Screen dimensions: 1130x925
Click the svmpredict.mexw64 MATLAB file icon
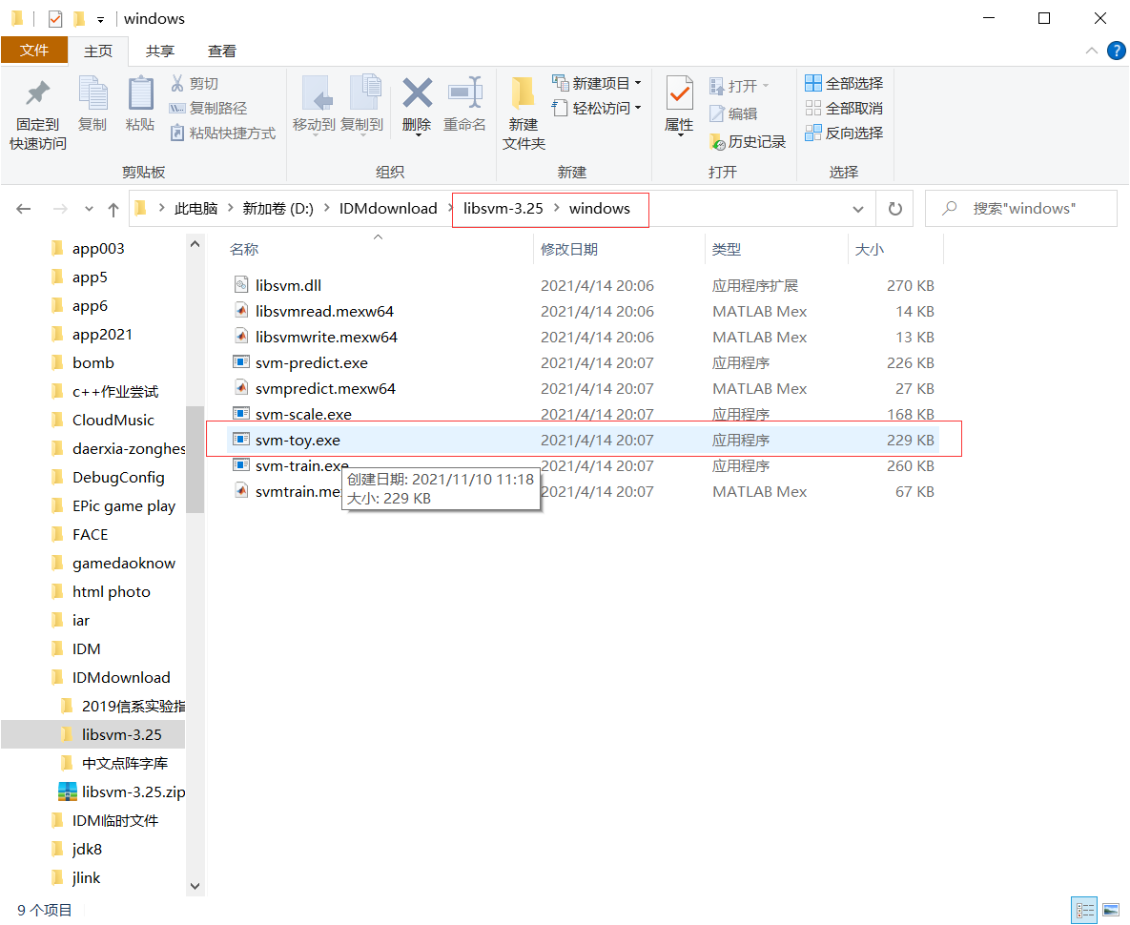241,387
